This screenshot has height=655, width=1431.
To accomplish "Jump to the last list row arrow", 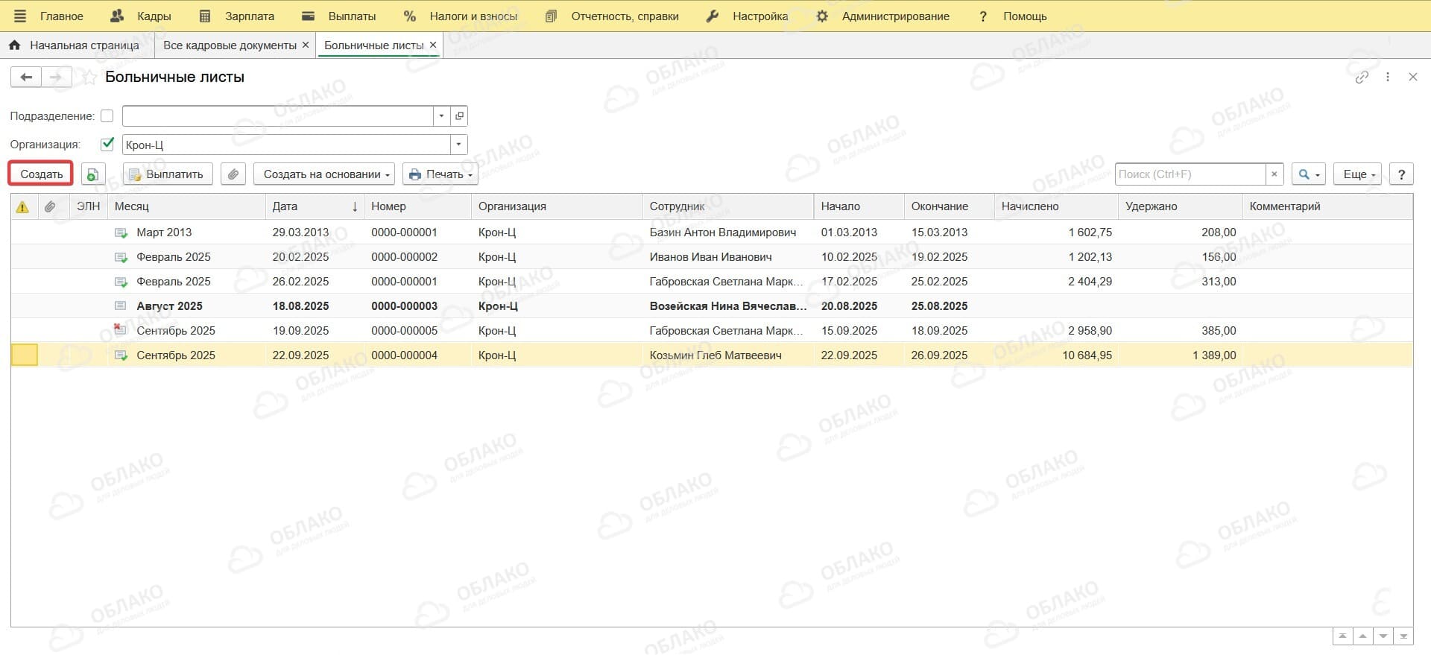I will tap(1403, 636).
